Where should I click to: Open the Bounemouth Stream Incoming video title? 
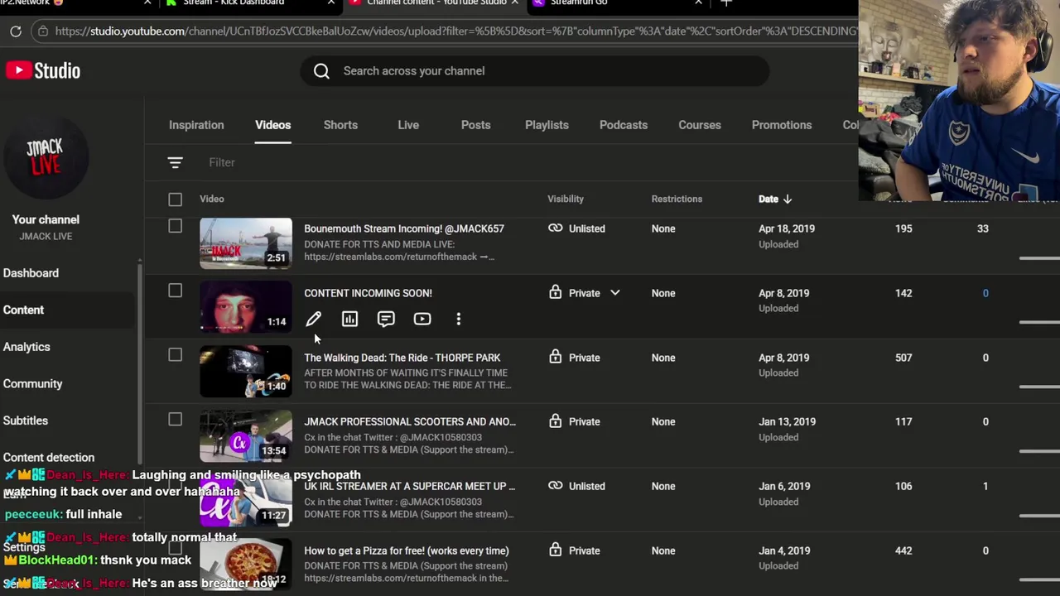click(404, 228)
